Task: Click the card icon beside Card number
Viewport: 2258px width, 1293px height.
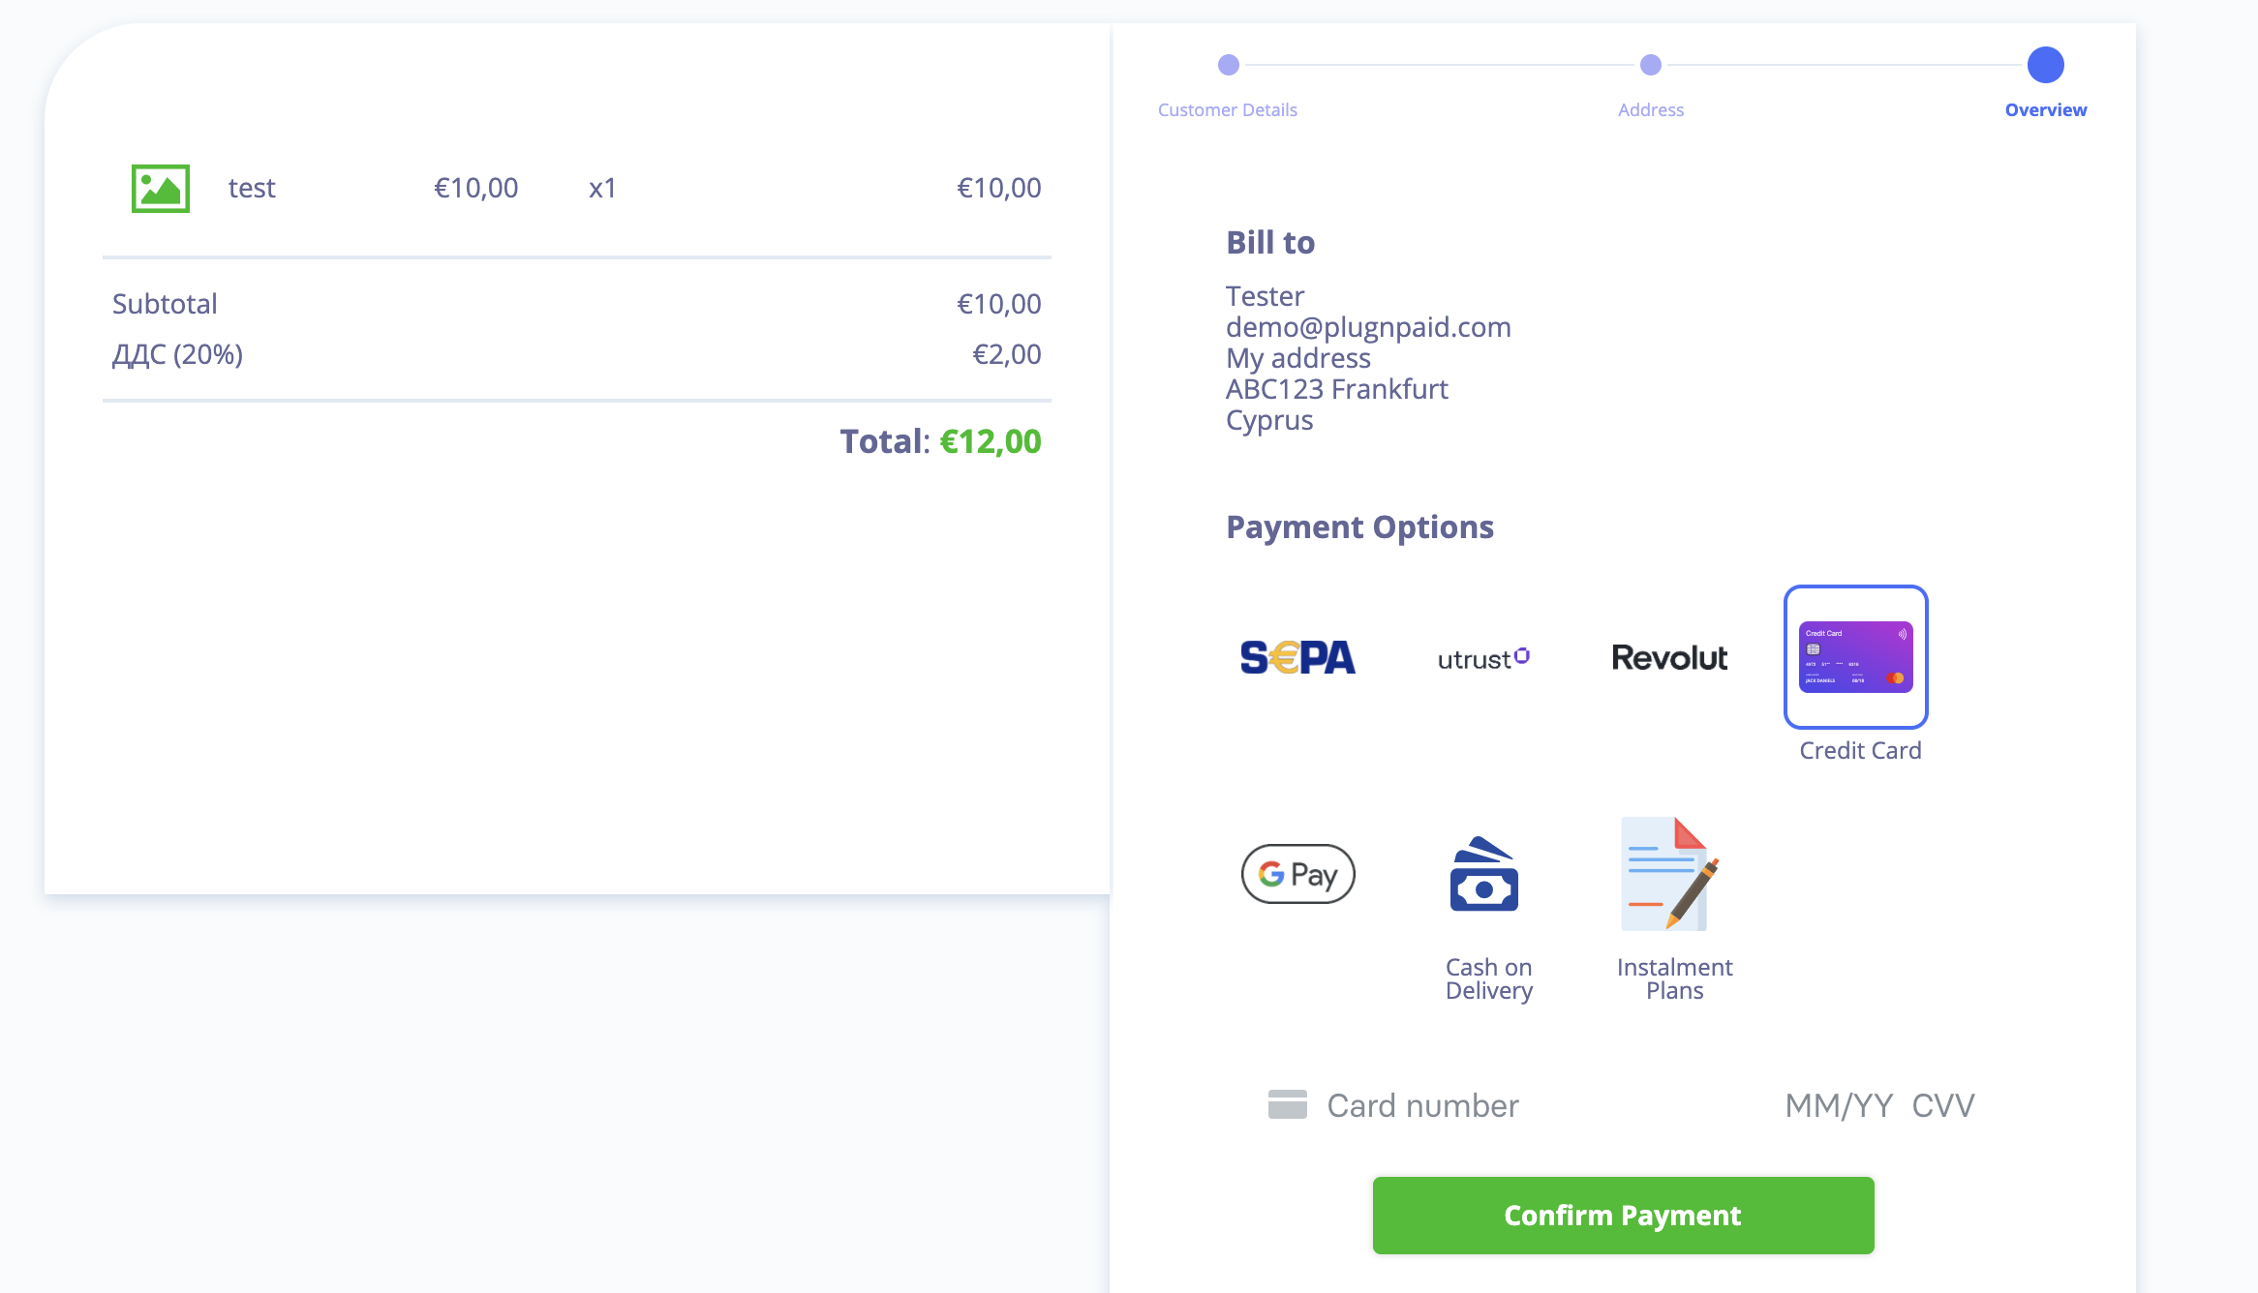Action: tap(1287, 1104)
